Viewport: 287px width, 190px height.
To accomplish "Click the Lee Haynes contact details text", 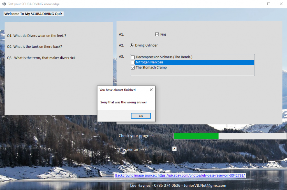I will pyautogui.click(x=178, y=186).
